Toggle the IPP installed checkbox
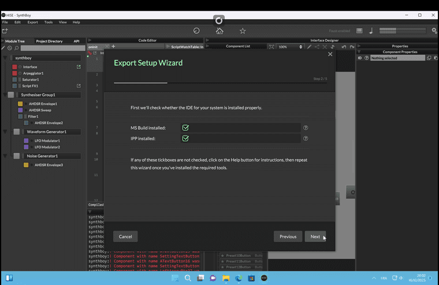 (x=185, y=138)
